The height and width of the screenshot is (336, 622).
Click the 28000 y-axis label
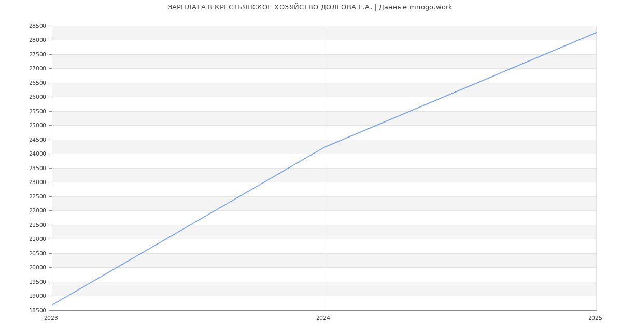[37, 40]
